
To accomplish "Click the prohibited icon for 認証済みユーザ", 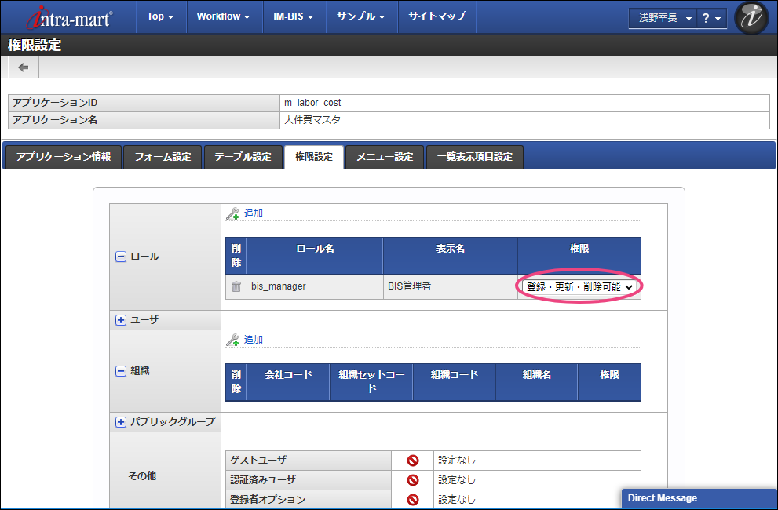I will tap(413, 480).
